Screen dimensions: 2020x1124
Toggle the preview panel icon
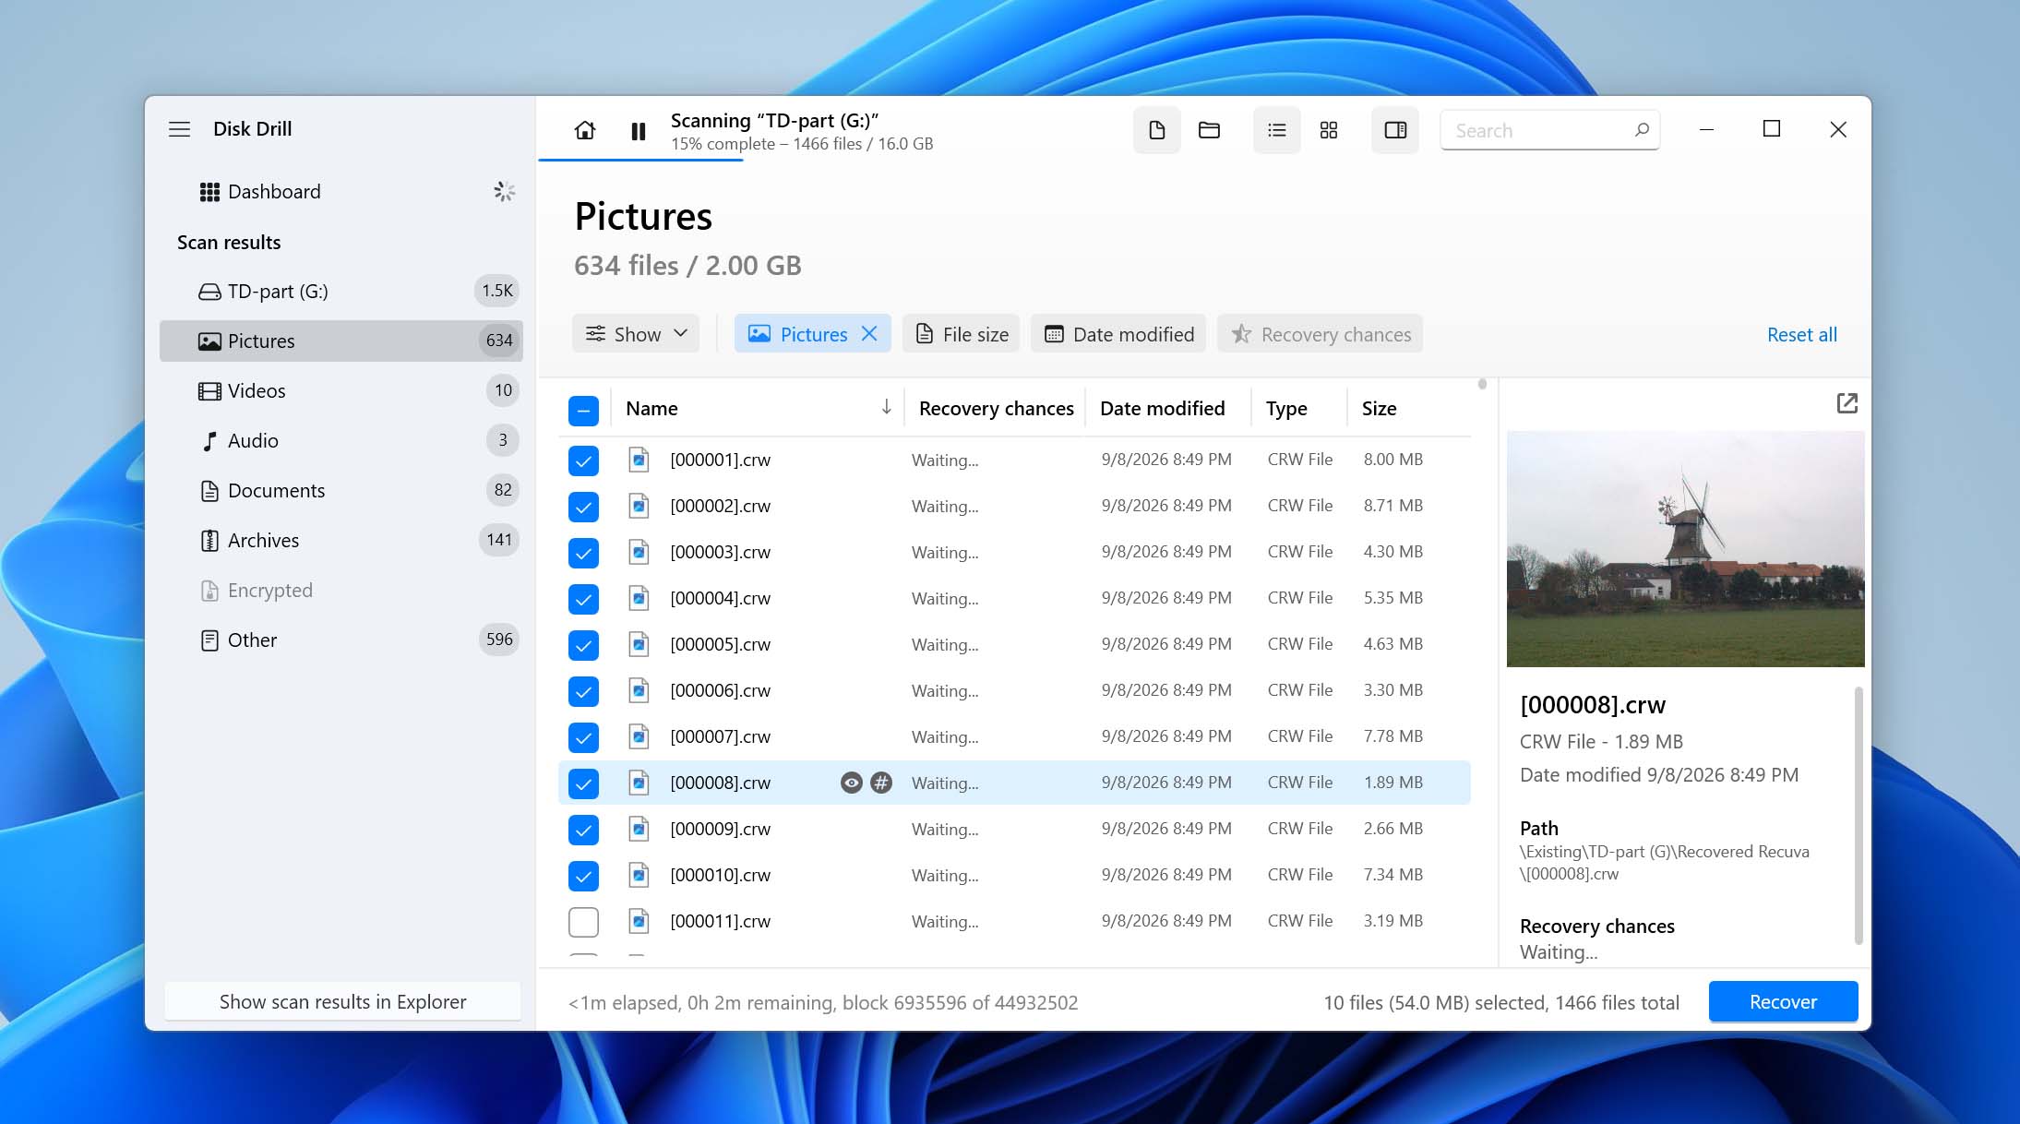coord(1395,130)
